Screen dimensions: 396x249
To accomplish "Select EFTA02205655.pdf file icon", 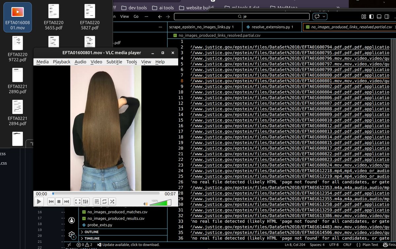I will pyautogui.click(x=53, y=17).
